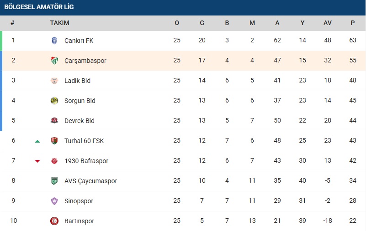The height and width of the screenshot is (231, 366).
Task: Click the Turhal 60 FSK logo
Action: pos(54,141)
